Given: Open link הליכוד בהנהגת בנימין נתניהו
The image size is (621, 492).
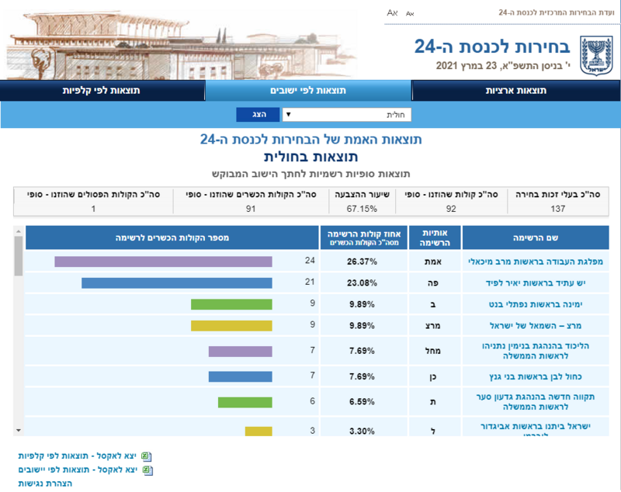Looking at the screenshot, I should tap(536, 351).
